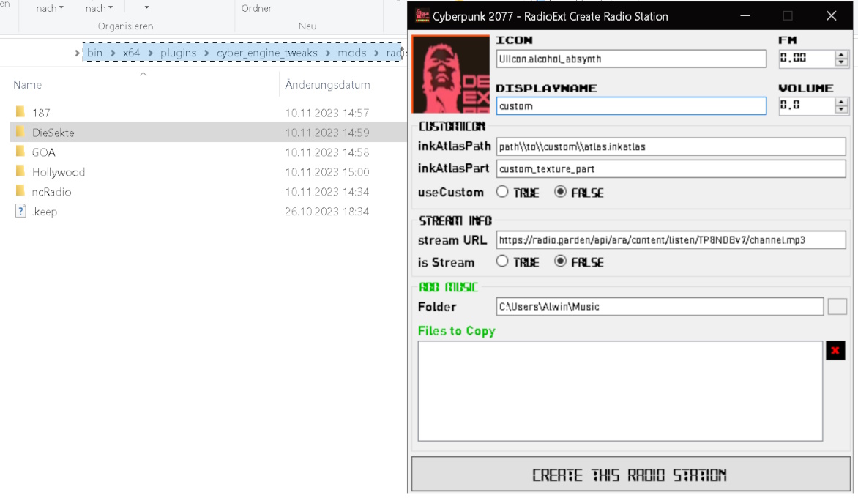Click the plugins breadcrumb segment

pyautogui.click(x=178, y=53)
